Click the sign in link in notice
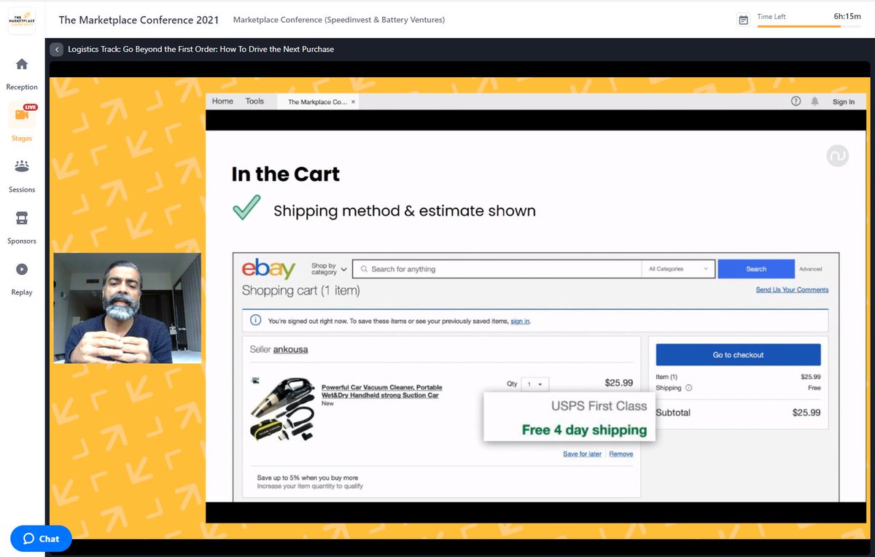 [520, 321]
